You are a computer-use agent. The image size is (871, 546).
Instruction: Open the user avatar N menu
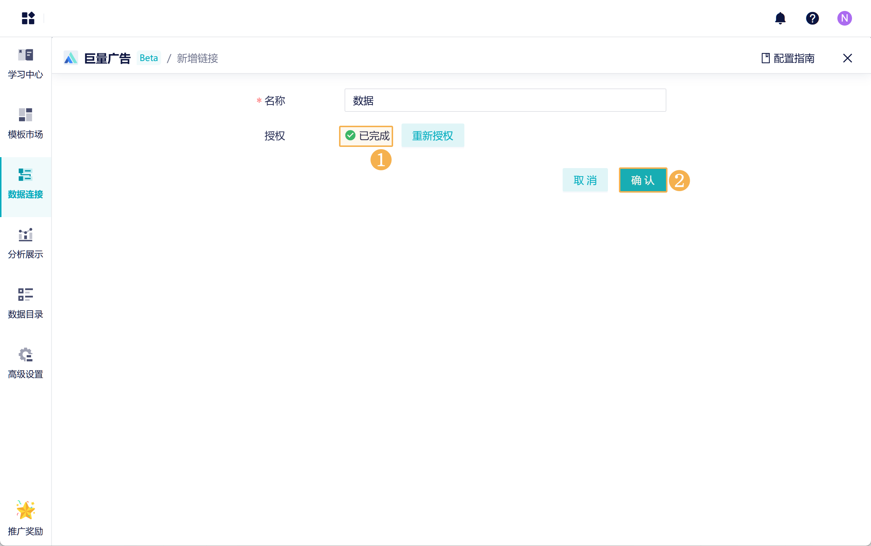tap(844, 18)
